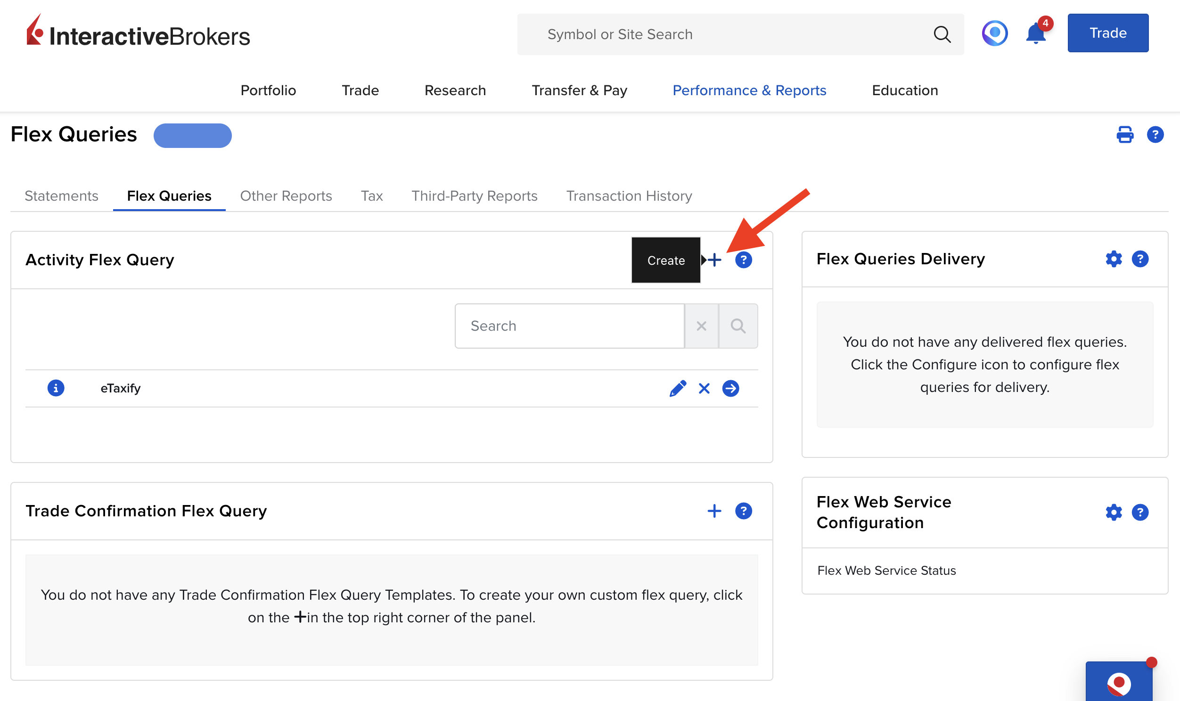The width and height of the screenshot is (1180, 701).
Task: Open the IBot assistant circle icon
Action: (x=994, y=33)
